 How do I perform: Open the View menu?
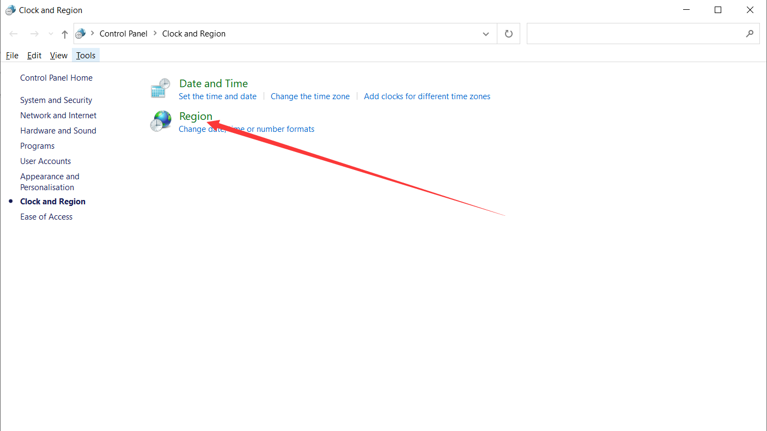pos(58,56)
